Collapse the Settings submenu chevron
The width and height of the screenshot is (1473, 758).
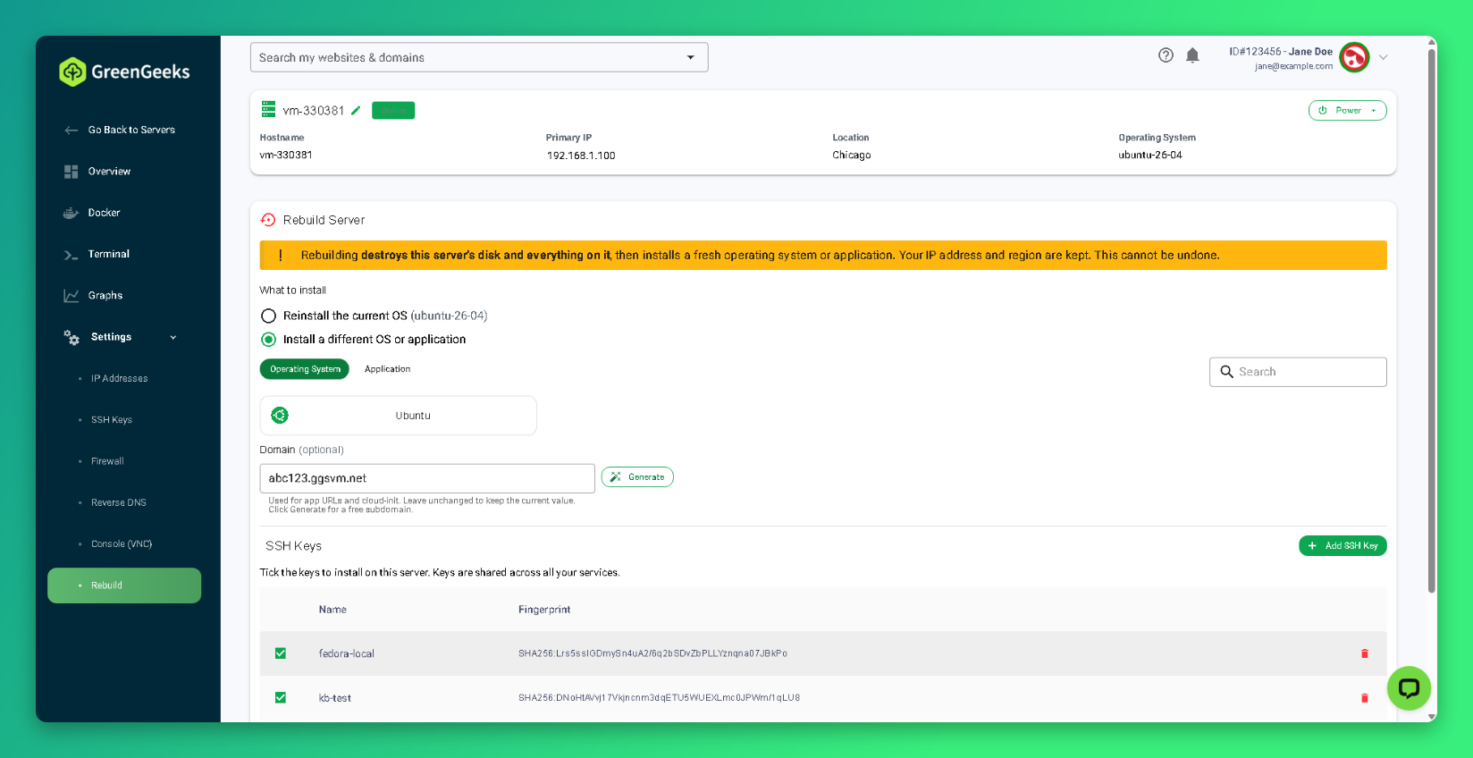click(x=173, y=338)
